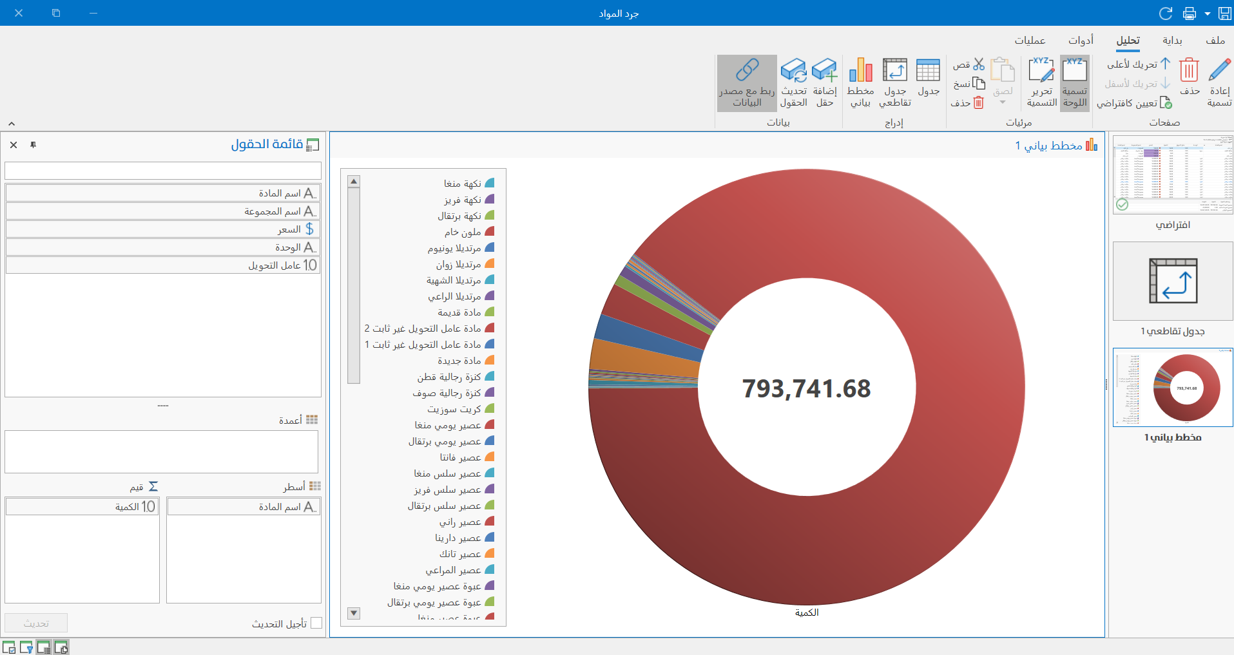Select the جدول تقاطعي 1 thumbnail
This screenshot has height=655, width=1234.
(x=1171, y=281)
